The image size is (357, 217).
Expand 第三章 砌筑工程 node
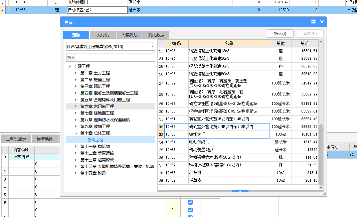click(76, 86)
